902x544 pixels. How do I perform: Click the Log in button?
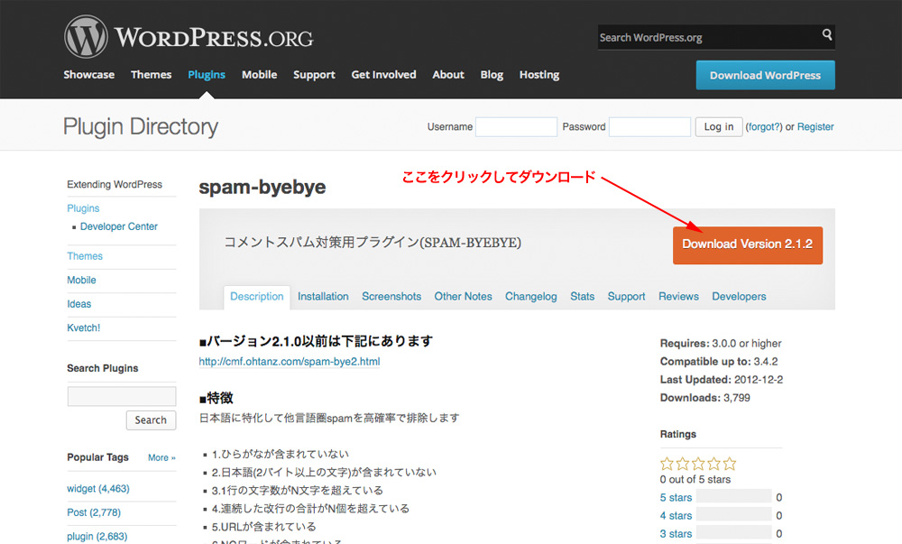coord(719,127)
